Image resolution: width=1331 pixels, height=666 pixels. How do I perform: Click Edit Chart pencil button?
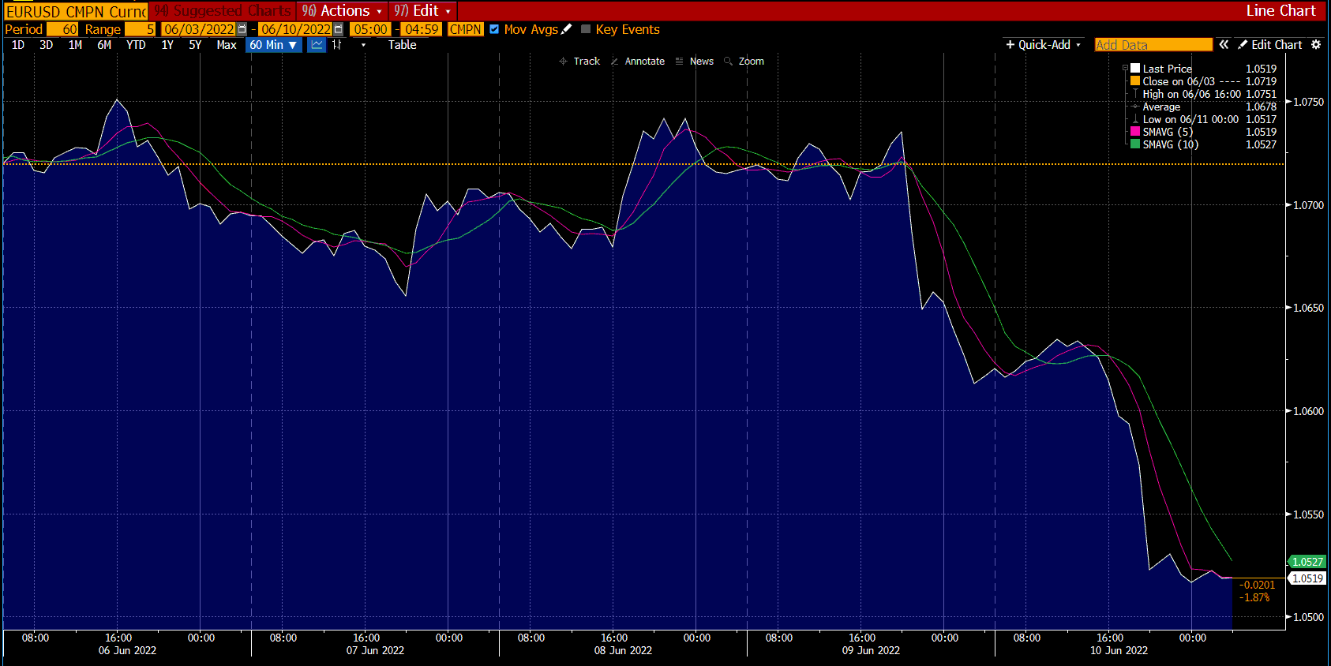click(1270, 45)
